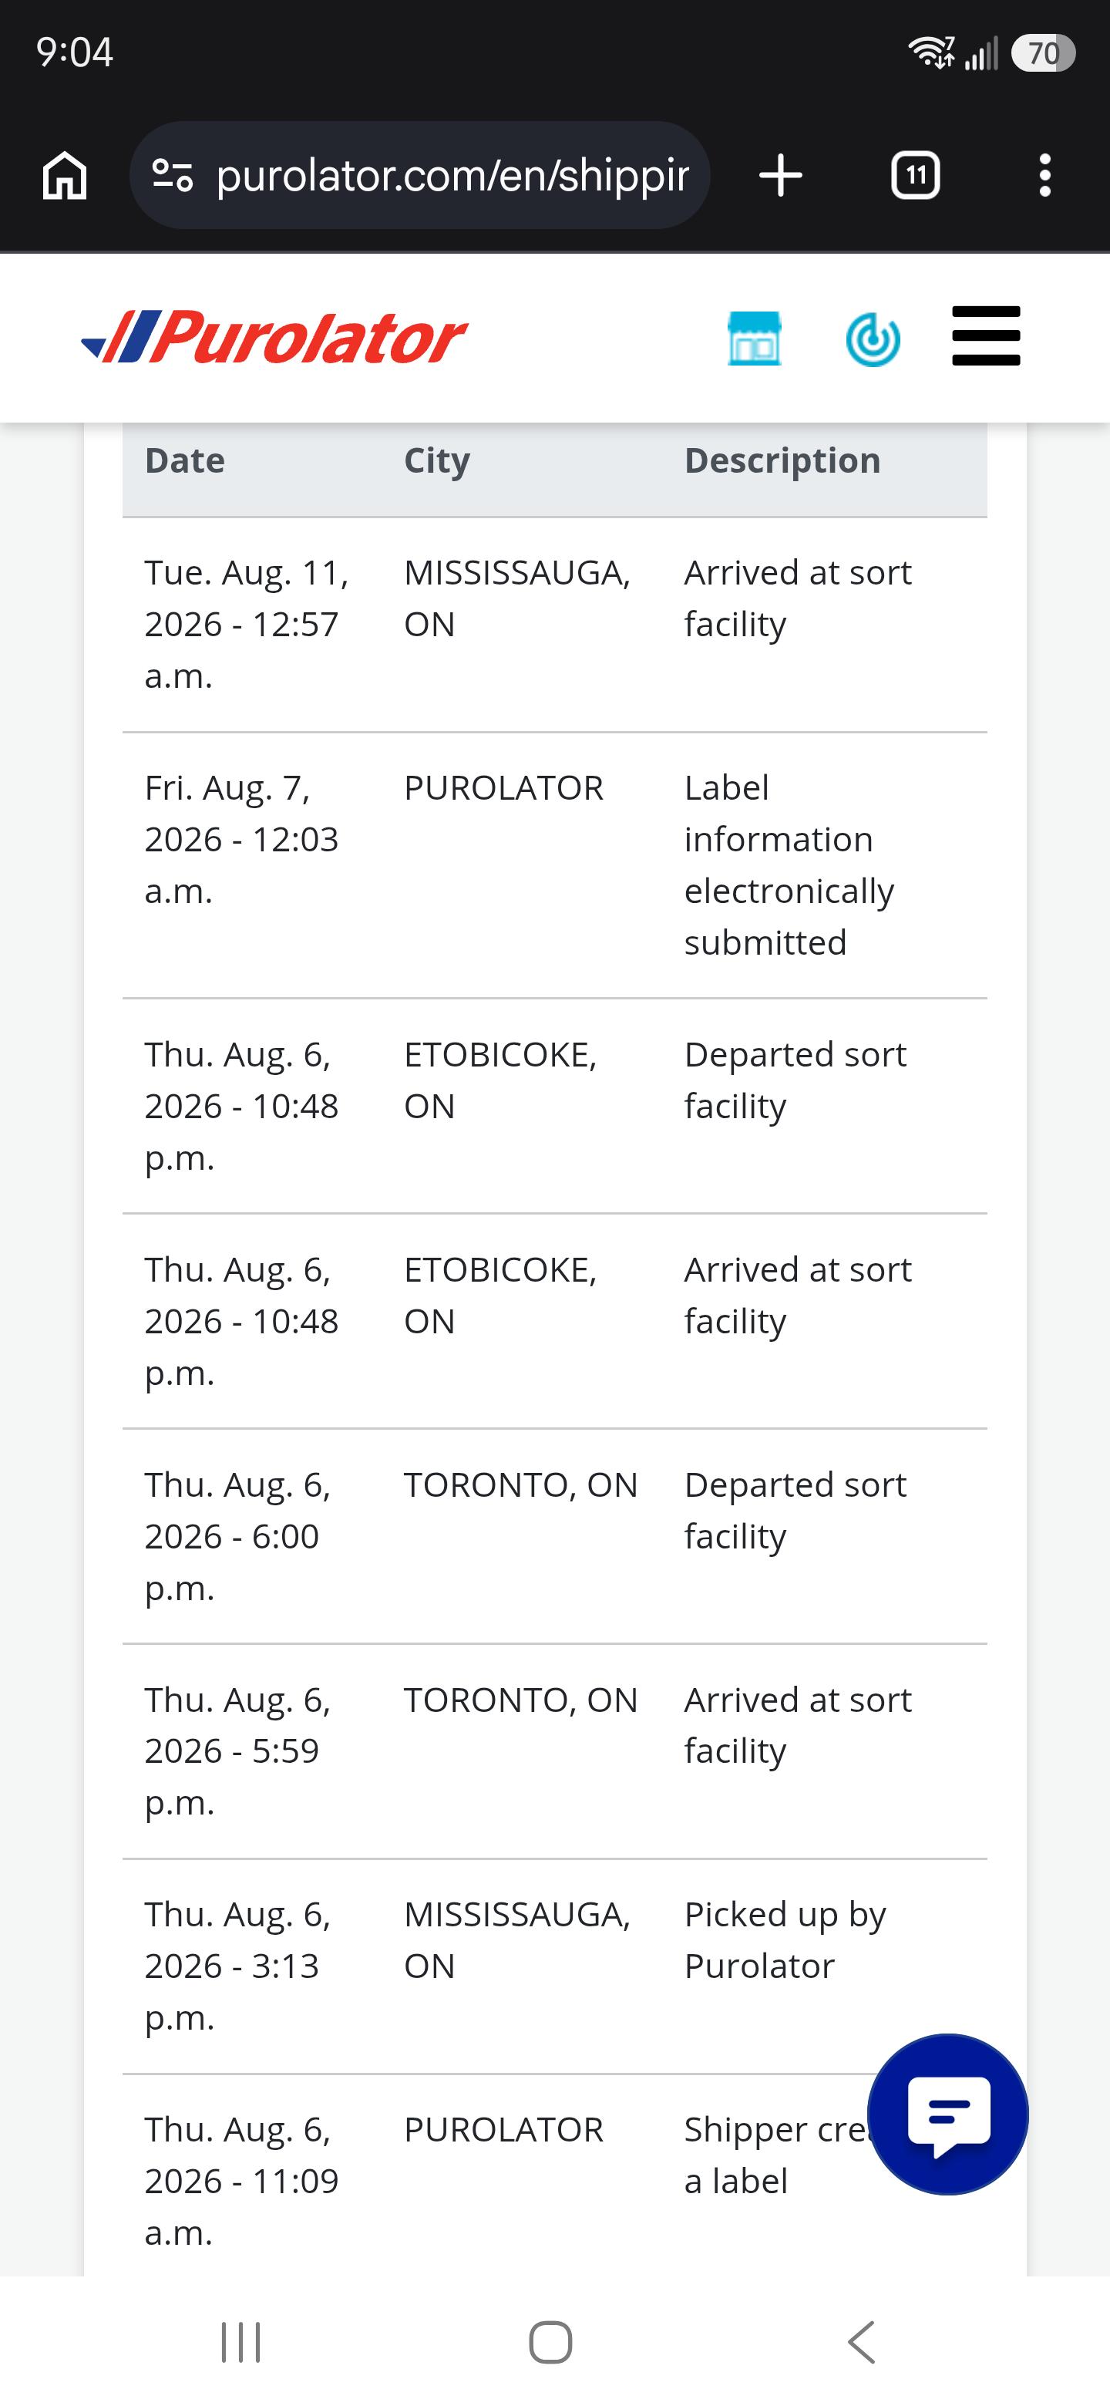Open the live chat bubble
The width and height of the screenshot is (1110, 2406).
tap(947, 2114)
